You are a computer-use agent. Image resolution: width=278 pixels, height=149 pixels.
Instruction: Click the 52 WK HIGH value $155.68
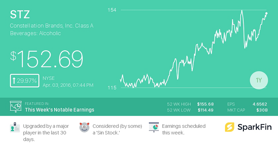pos(205,104)
